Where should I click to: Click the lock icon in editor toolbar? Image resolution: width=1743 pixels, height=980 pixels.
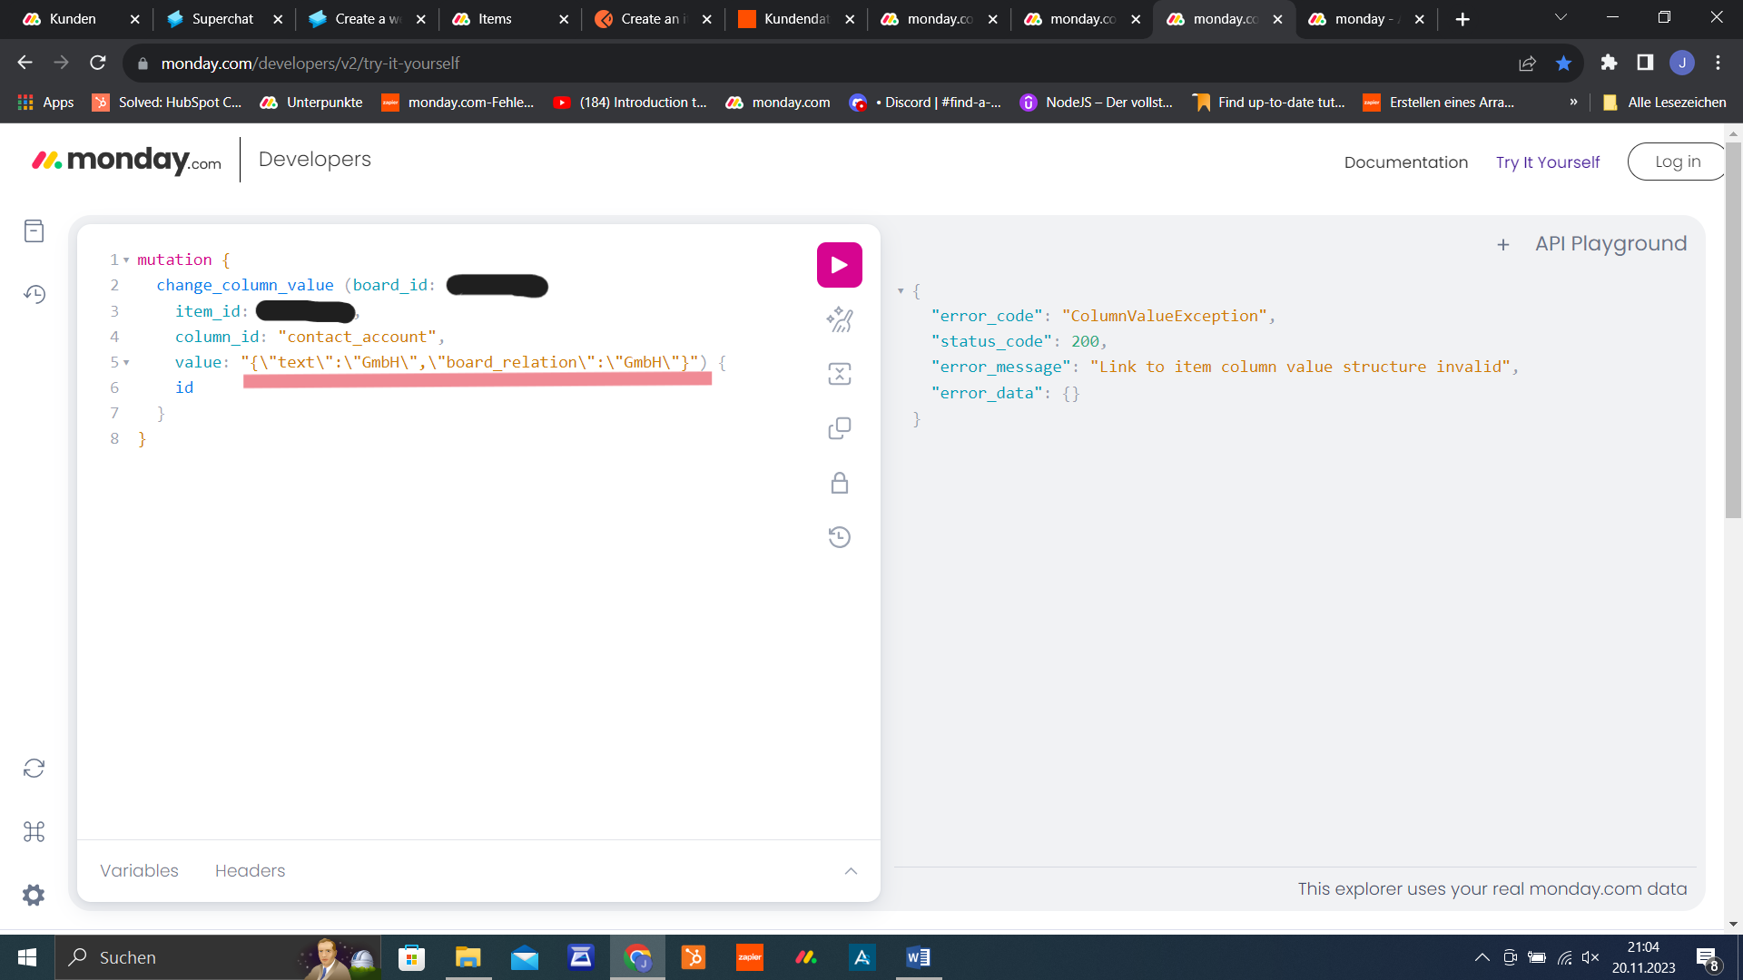point(839,483)
